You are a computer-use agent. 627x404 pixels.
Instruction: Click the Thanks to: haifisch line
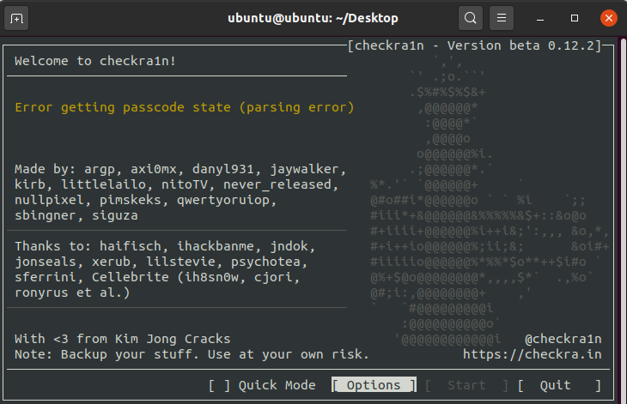165,246
